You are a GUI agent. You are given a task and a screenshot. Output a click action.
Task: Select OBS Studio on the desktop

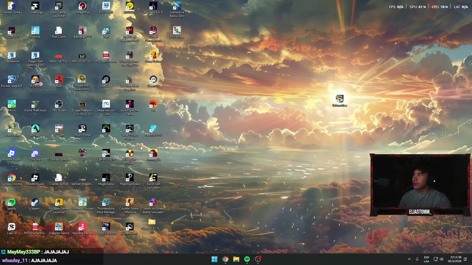click(59, 106)
